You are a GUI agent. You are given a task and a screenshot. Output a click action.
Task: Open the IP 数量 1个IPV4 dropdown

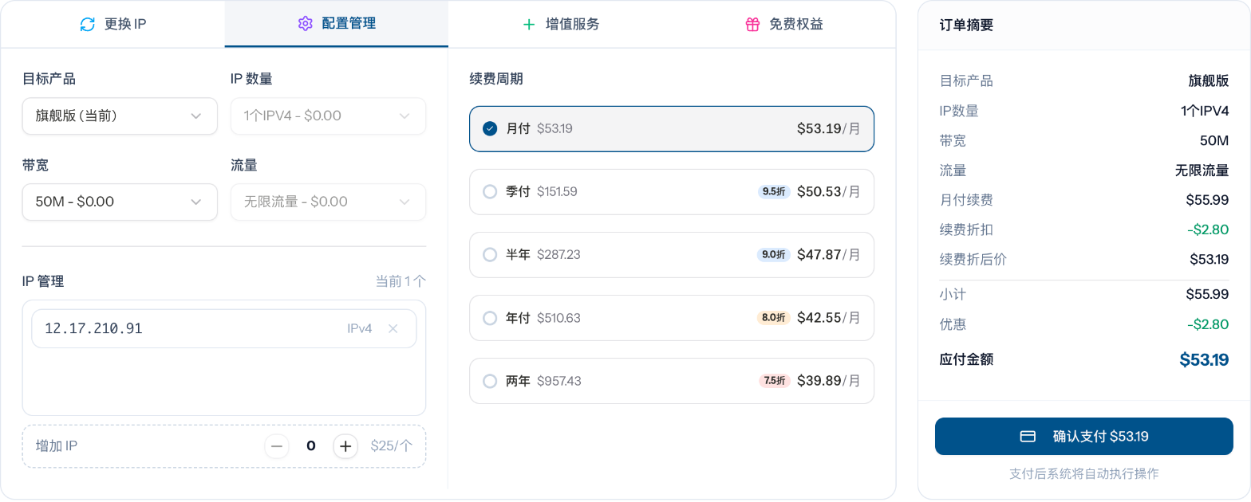click(x=328, y=116)
